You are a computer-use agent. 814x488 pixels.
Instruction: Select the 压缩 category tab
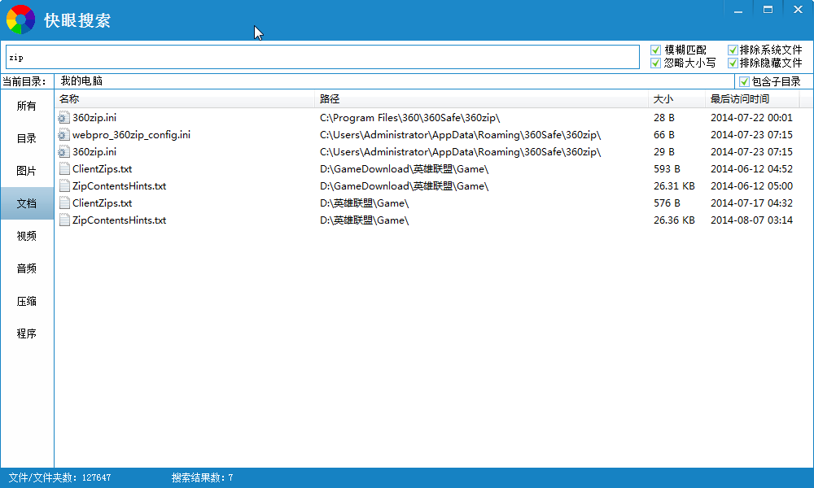[x=27, y=301]
